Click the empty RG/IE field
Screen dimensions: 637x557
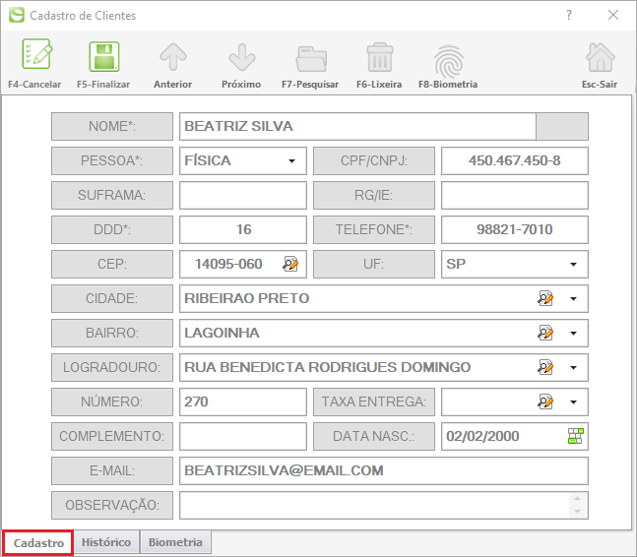515,195
